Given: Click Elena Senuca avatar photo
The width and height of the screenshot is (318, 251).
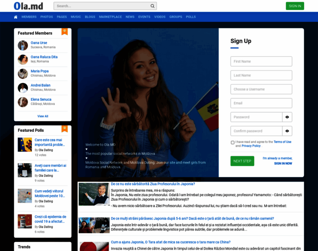Looking at the screenshot, I should click(x=23, y=102).
